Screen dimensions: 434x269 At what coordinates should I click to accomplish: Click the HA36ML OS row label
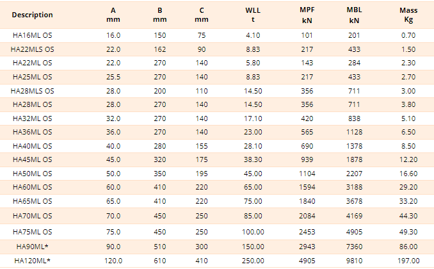[x=33, y=131]
